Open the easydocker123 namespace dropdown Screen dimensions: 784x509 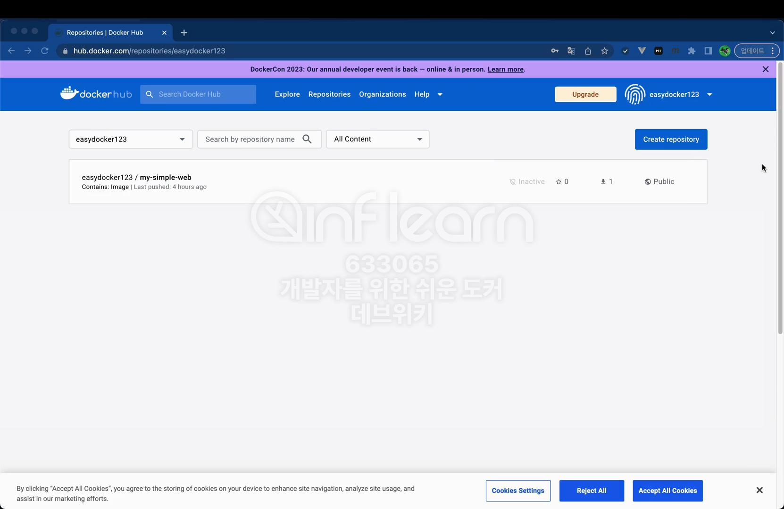131,139
